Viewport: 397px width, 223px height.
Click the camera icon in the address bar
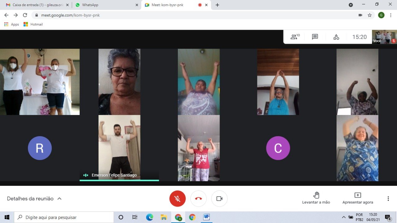(360, 15)
